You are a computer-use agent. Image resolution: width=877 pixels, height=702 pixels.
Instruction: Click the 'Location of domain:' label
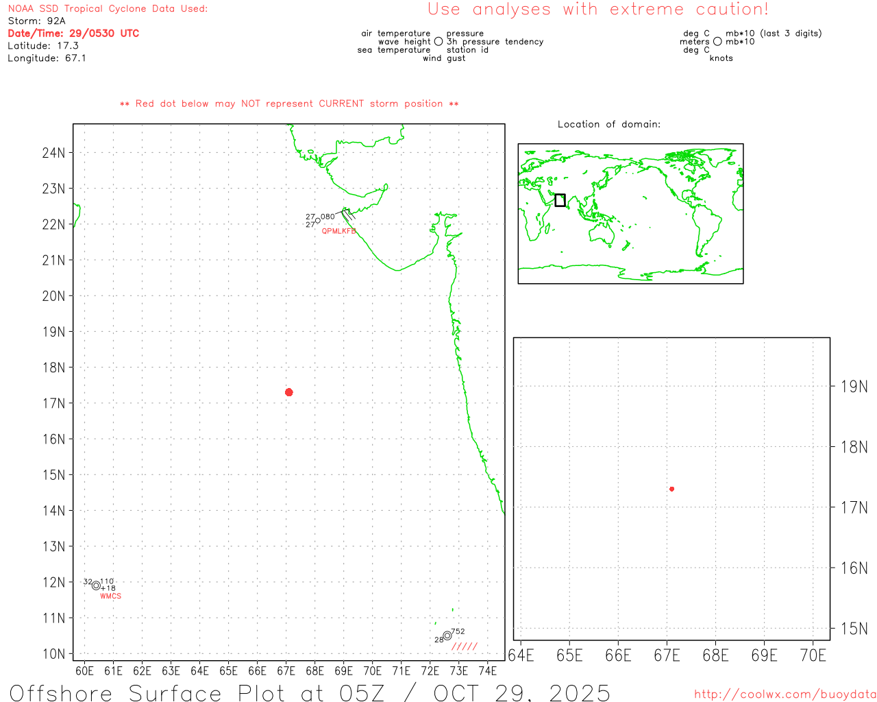click(x=609, y=124)
